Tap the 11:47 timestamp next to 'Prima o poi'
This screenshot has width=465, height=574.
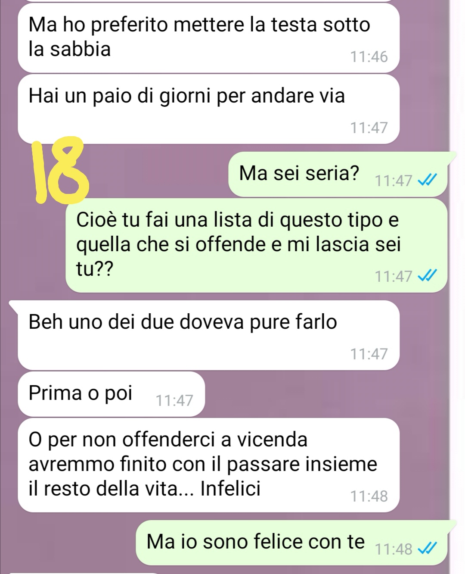pyautogui.click(x=174, y=401)
